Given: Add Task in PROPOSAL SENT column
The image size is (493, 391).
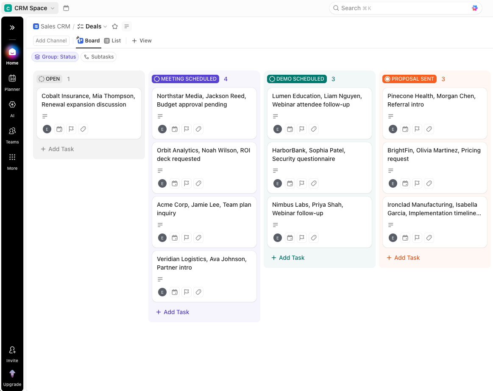Looking at the screenshot, I should coord(404,258).
